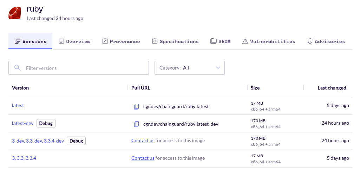
Task: Click 5 days ago in 3, 3.3, 3.3.4 row
Action: [x=338, y=158]
